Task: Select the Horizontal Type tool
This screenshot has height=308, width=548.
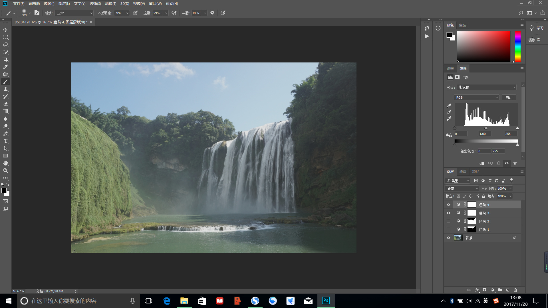Action: click(5, 141)
